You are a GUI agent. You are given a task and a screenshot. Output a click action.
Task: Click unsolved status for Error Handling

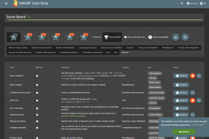click(x=181, y=108)
